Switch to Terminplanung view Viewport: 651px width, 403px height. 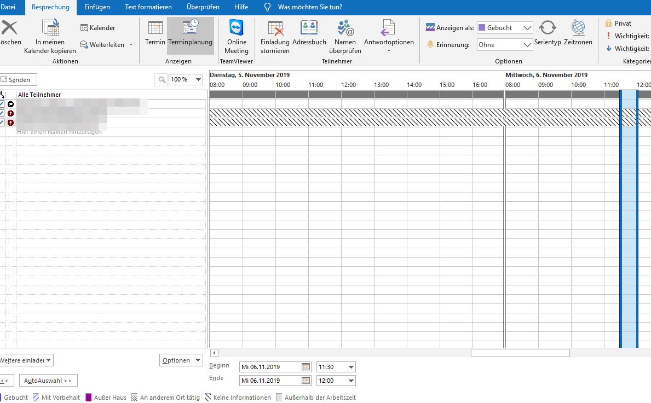(190, 34)
